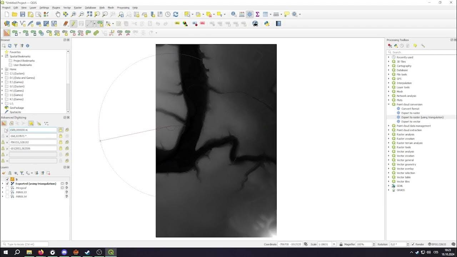
Task: Click the Models icon in Processing Toolbox
Action: pos(390,46)
